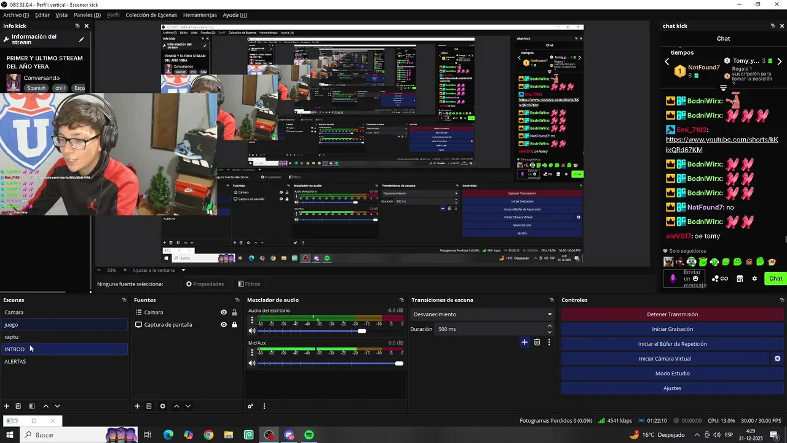This screenshot has width=787, height=443.
Task: Open the Herramientas menu
Action: pyautogui.click(x=200, y=15)
